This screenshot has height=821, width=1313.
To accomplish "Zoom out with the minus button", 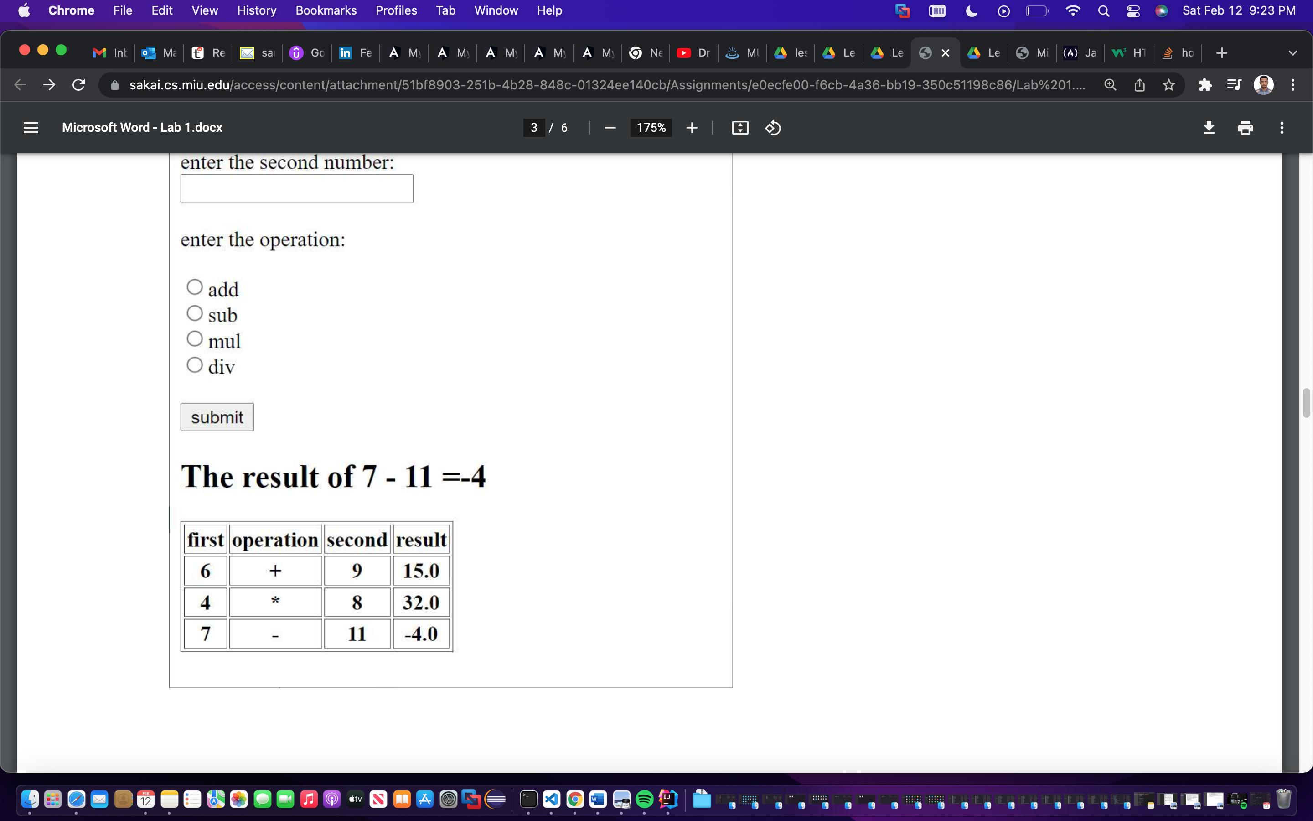I will coord(610,128).
